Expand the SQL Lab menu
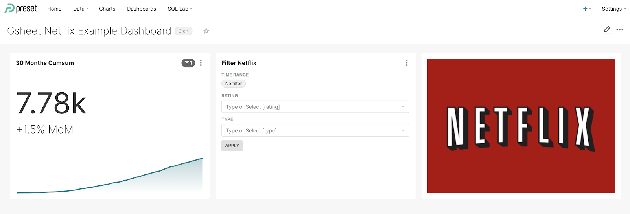The height and width of the screenshot is (214, 630). (x=180, y=9)
